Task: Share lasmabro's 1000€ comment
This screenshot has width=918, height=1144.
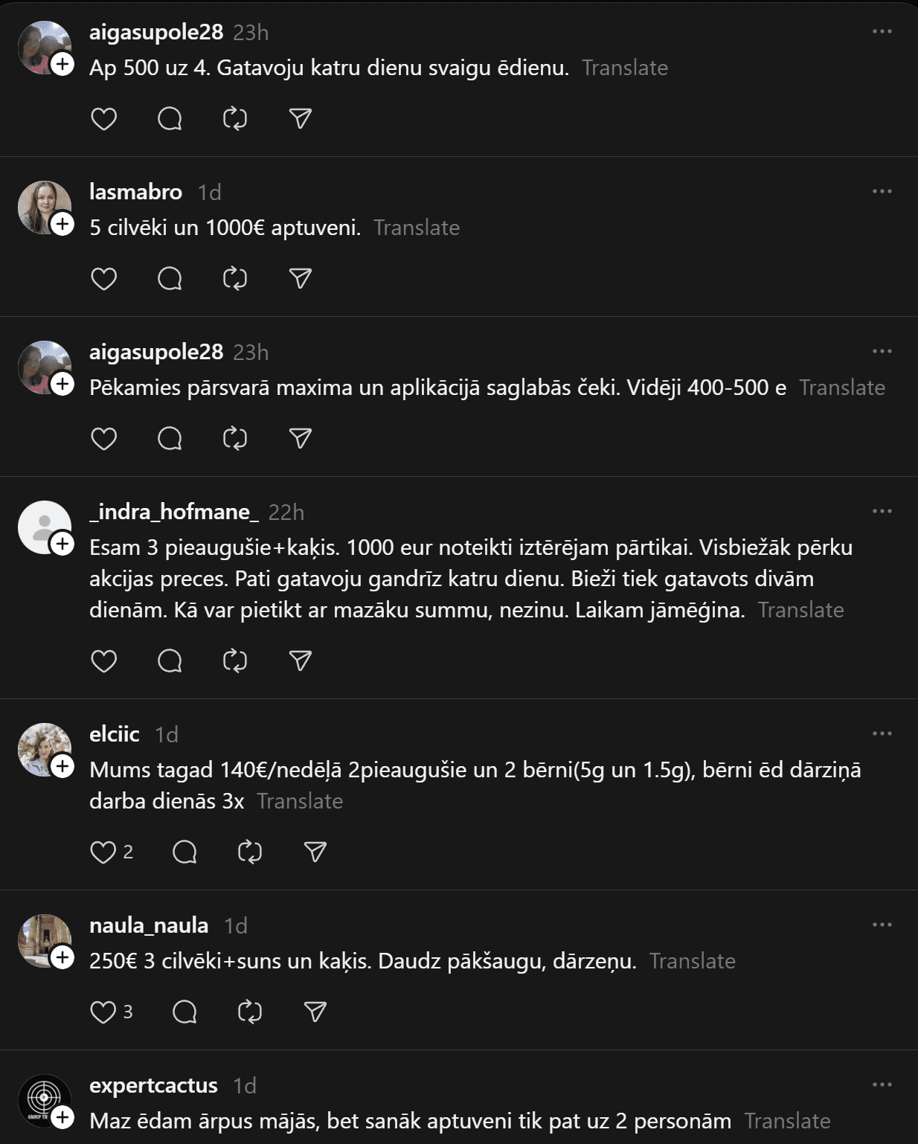Action: [x=300, y=279]
